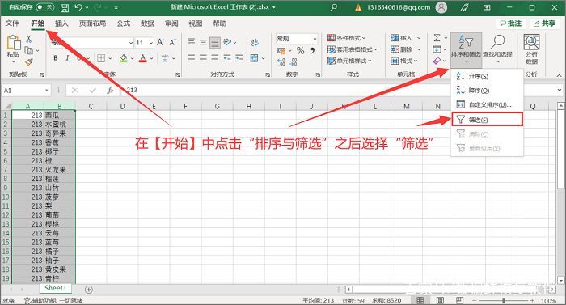Screen dimensions: 566x305
Task: Toggle top align for cells
Action: coord(192,42)
